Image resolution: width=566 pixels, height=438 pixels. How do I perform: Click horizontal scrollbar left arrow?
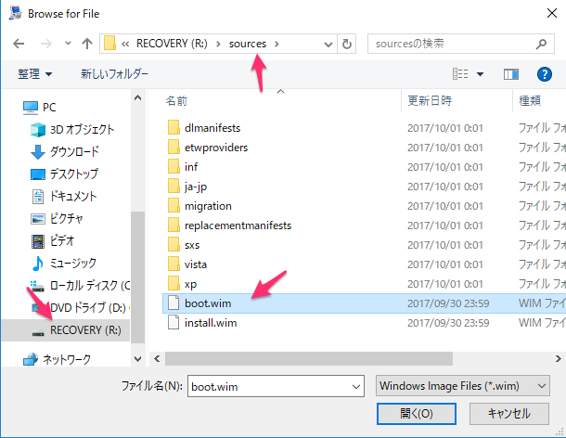(x=157, y=358)
